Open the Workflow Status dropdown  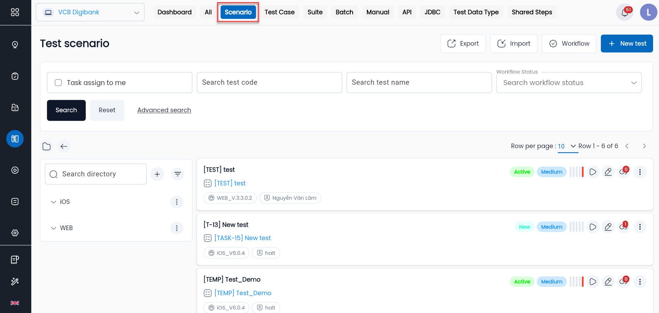coord(569,83)
